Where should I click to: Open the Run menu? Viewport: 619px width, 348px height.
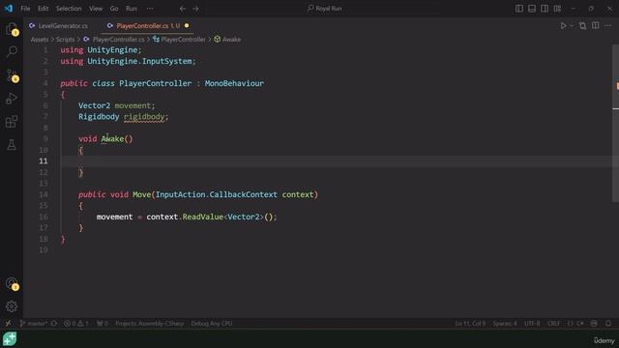click(132, 9)
